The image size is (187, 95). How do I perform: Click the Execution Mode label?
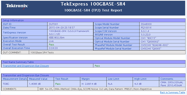click(12, 41)
